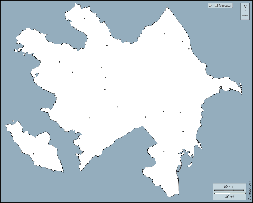253x203 pixels.
Task: Click the 60 km scale bar
Action: point(229,190)
